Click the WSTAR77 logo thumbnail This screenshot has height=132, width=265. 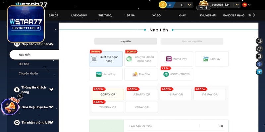click(26, 24)
